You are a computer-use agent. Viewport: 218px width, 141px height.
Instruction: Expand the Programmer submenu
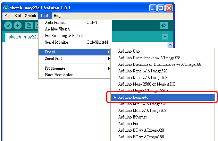point(75,68)
